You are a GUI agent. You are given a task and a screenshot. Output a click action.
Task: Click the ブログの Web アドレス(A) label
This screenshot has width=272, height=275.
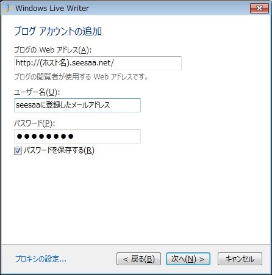point(52,50)
